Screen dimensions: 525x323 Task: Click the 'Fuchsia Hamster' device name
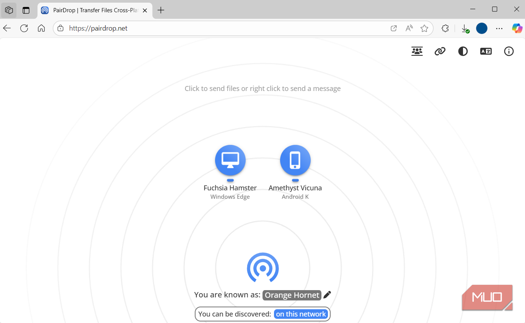230,188
